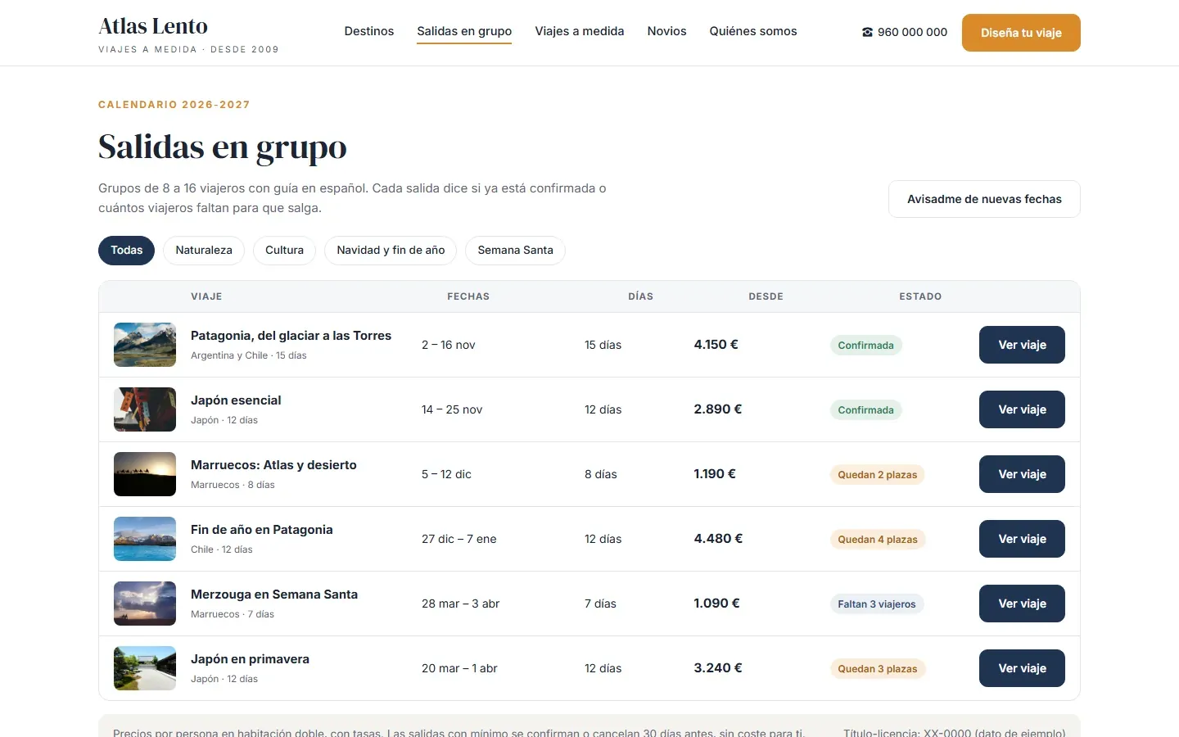This screenshot has height=737, width=1179.
Task: Click the 'Quedan 3 plazas' status badge
Action: point(877,669)
